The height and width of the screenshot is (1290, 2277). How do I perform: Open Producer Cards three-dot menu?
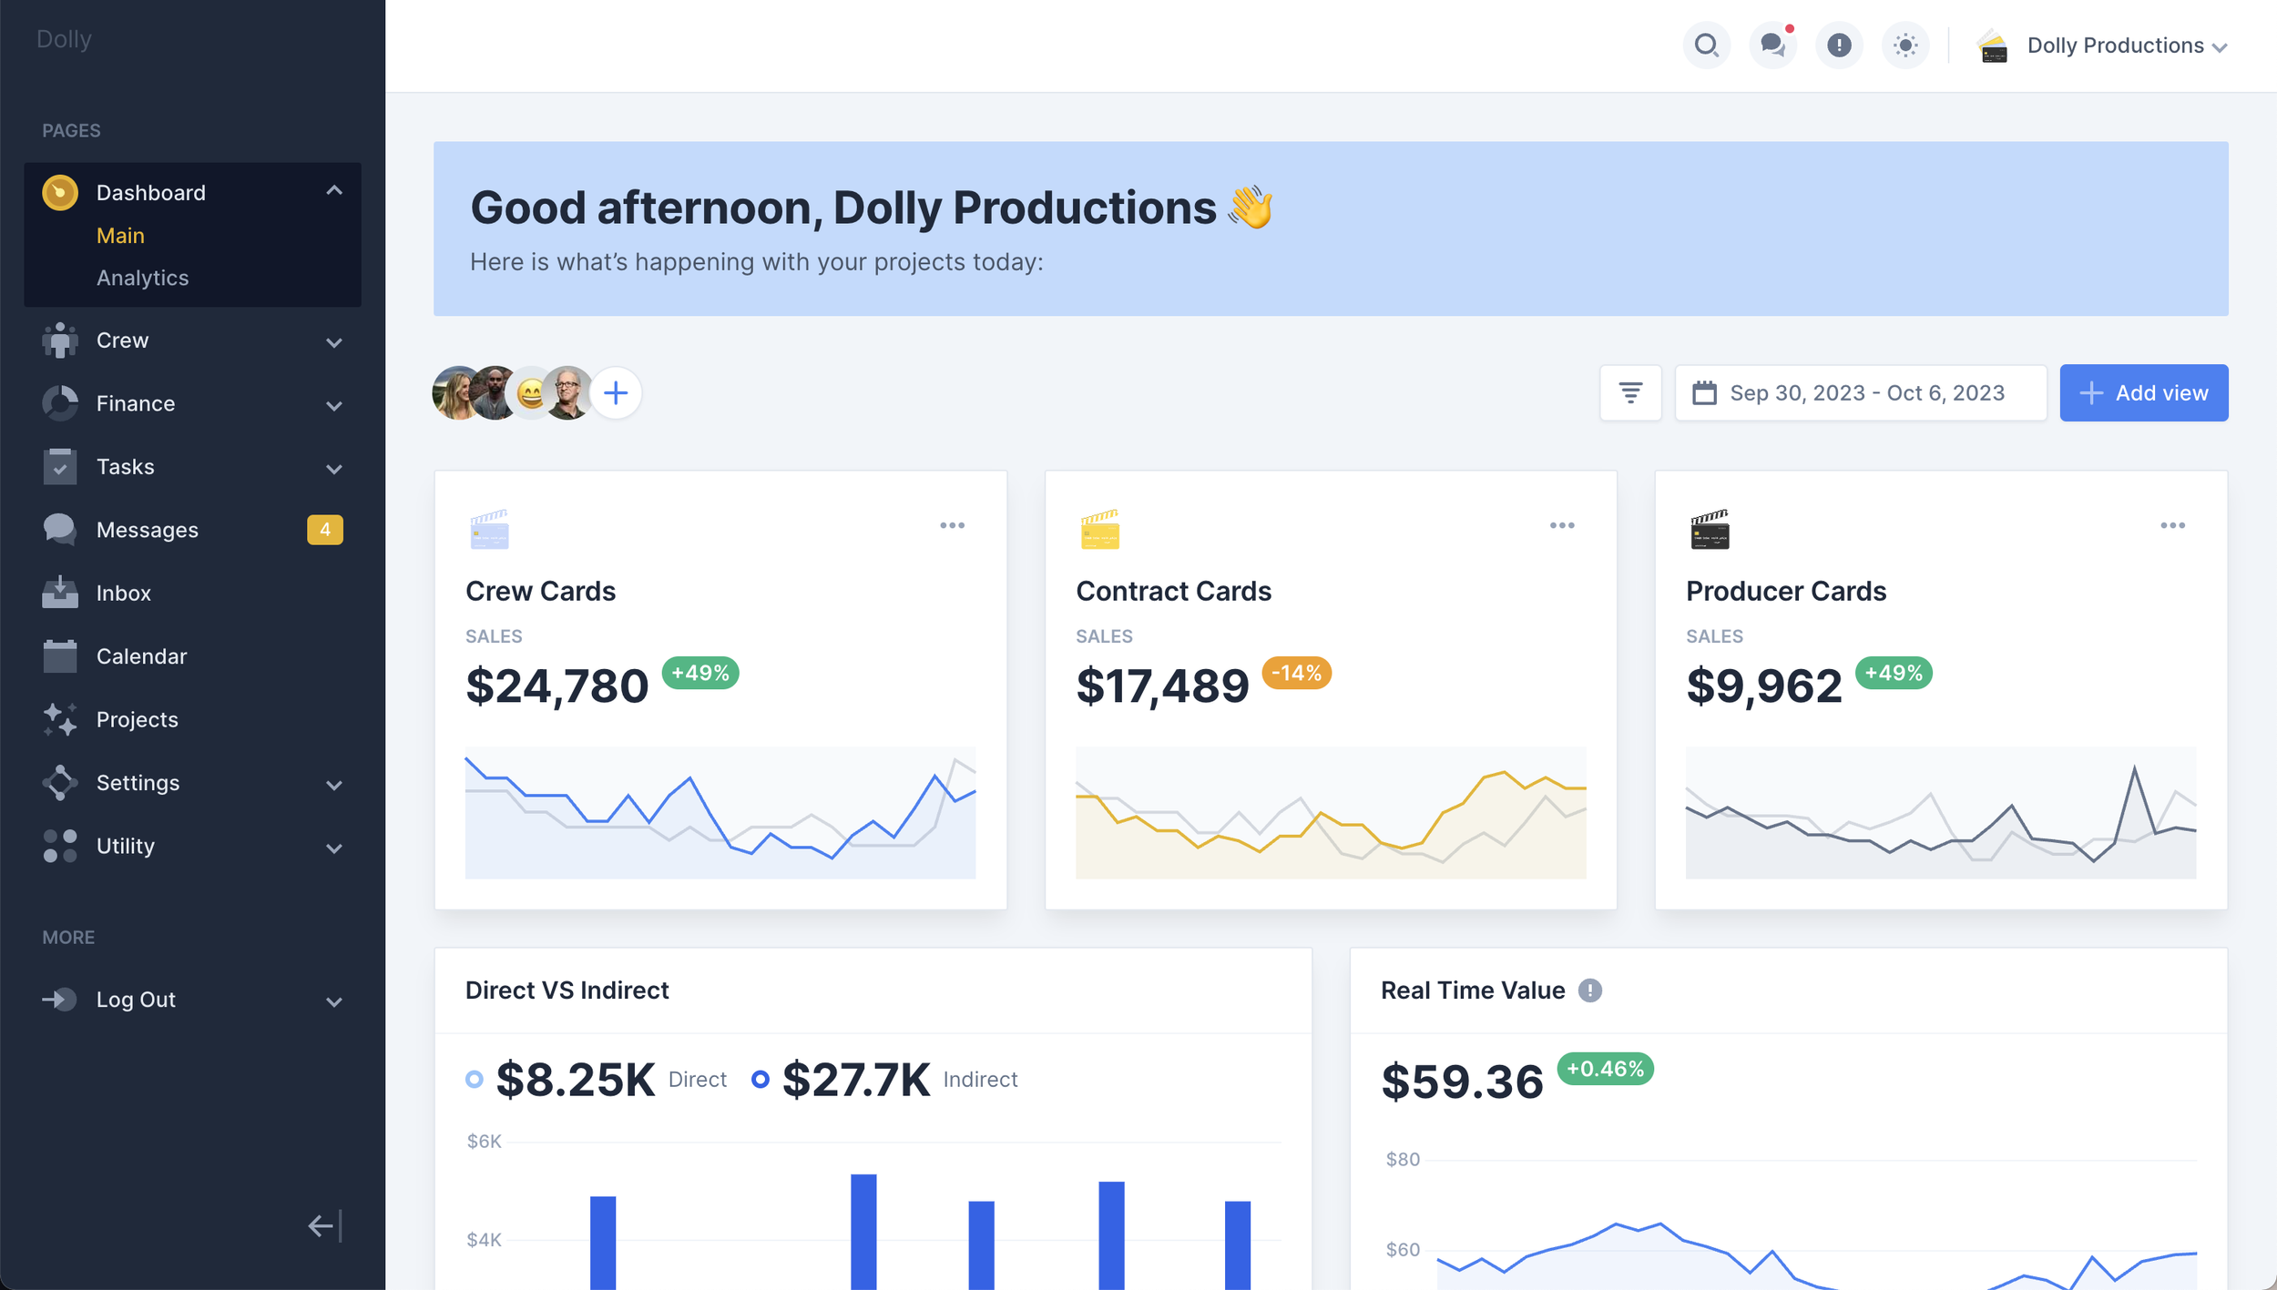[2172, 525]
